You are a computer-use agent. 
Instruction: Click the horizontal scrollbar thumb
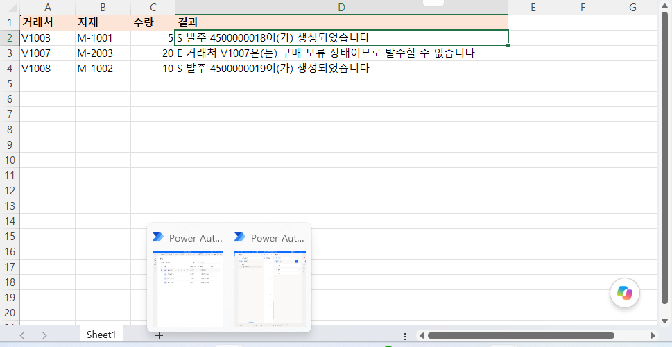pyautogui.click(x=521, y=335)
